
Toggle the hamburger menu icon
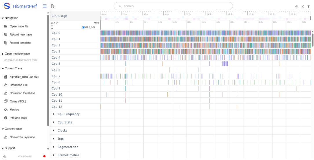pos(45,6)
